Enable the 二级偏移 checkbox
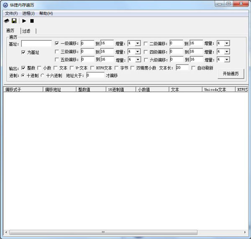Viewport: 251px width, 239px height. [x=146, y=44]
